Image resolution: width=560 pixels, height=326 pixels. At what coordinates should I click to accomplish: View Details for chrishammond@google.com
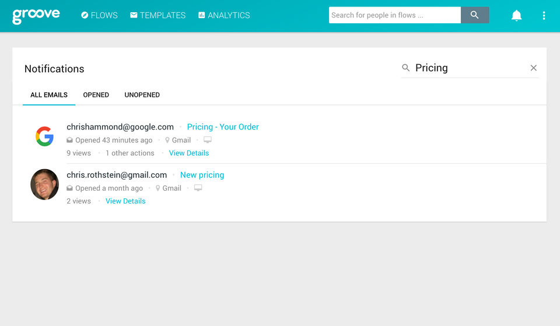coord(188,153)
